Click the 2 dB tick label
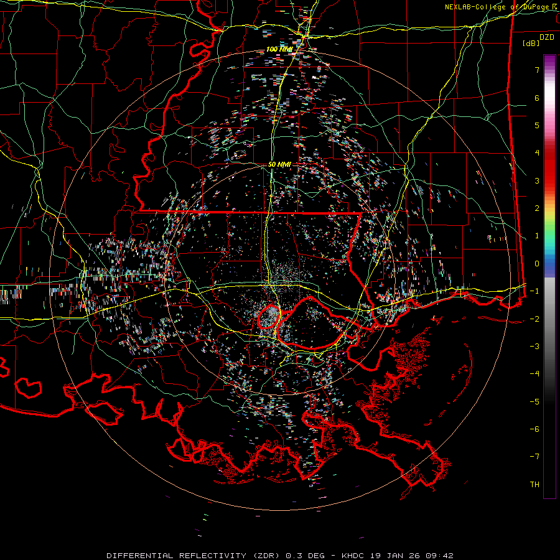560x560 pixels. click(537, 208)
